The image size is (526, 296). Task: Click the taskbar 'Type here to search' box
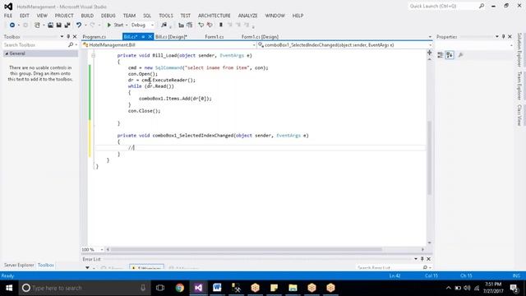pyautogui.click(x=84, y=288)
